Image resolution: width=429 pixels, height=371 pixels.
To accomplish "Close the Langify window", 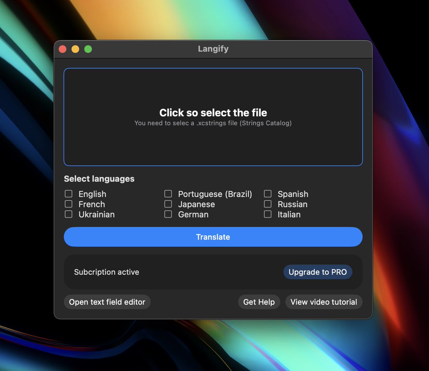I will pyautogui.click(x=63, y=49).
